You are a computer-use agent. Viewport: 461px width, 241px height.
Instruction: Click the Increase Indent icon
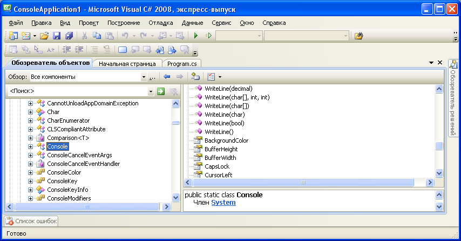79,50
